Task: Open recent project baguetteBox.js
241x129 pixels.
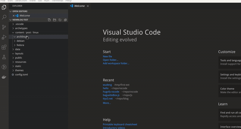Action: [x=111, y=95]
